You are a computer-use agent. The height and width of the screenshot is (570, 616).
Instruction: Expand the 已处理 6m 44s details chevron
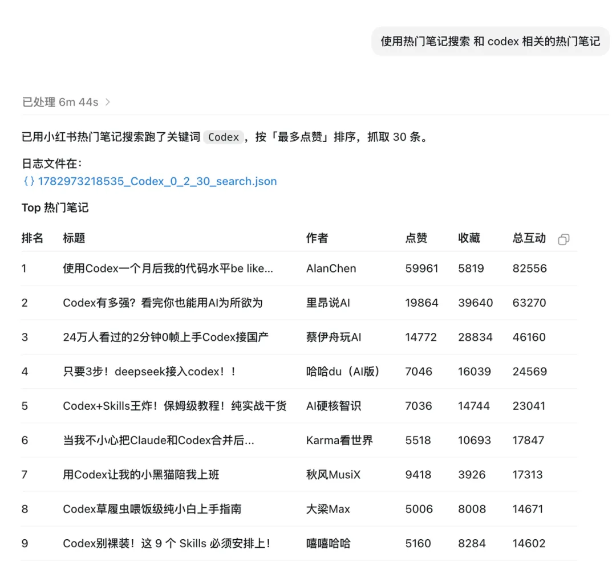pos(108,102)
